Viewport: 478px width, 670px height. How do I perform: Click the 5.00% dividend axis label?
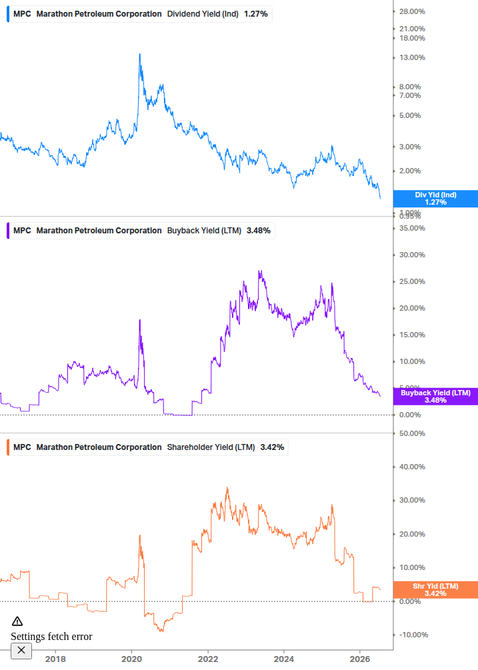[410, 115]
